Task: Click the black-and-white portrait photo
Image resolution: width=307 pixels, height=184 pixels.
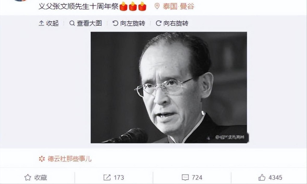Action: click(x=169, y=87)
